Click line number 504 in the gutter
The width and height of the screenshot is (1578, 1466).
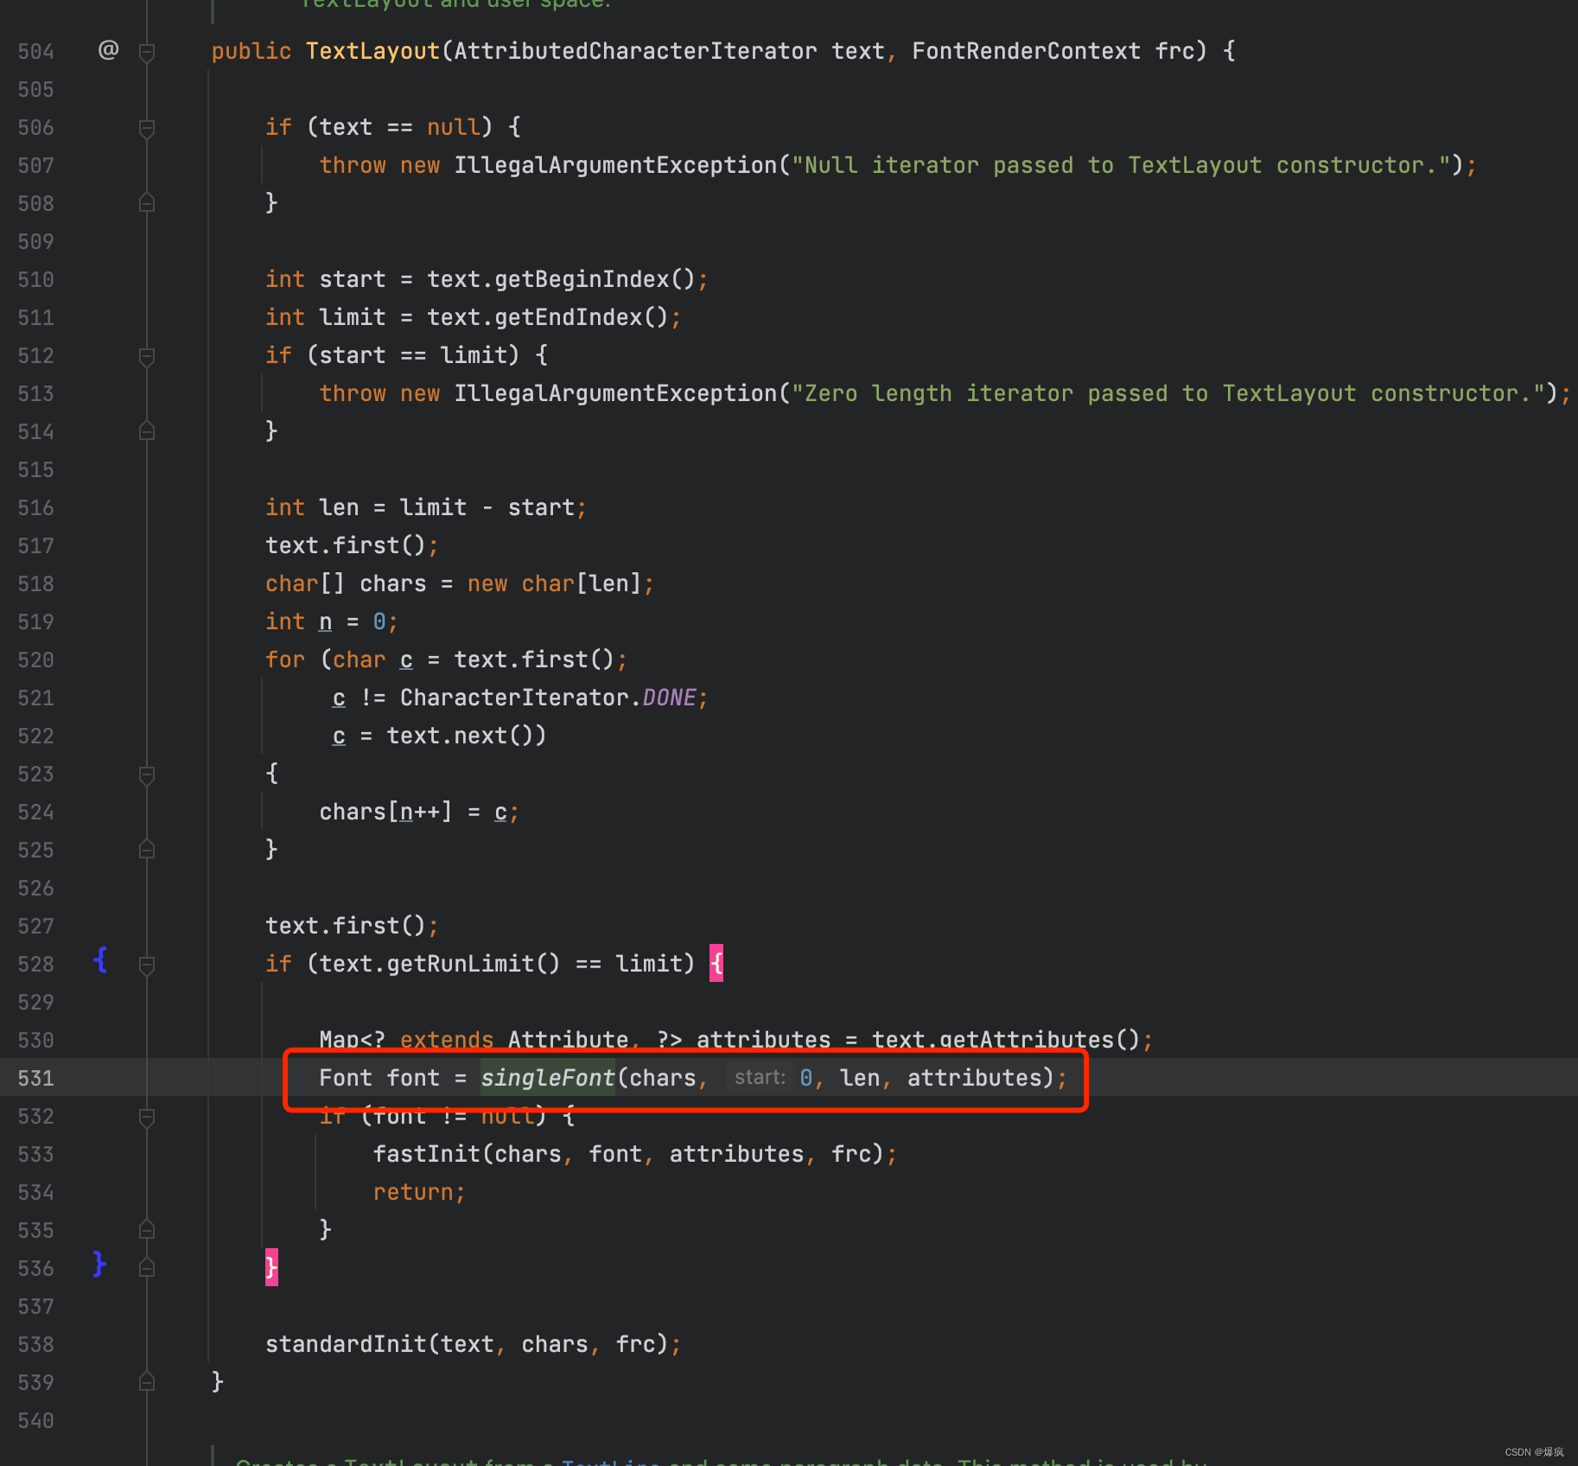(35, 51)
